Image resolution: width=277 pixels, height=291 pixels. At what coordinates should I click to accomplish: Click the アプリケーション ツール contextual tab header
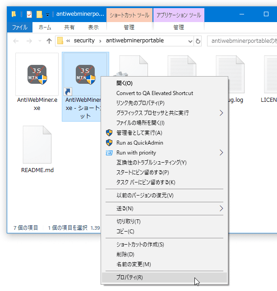click(x=179, y=15)
